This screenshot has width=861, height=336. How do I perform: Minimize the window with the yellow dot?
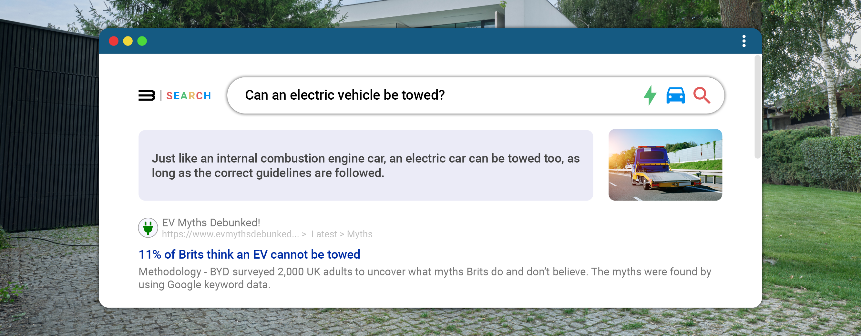click(x=128, y=41)
